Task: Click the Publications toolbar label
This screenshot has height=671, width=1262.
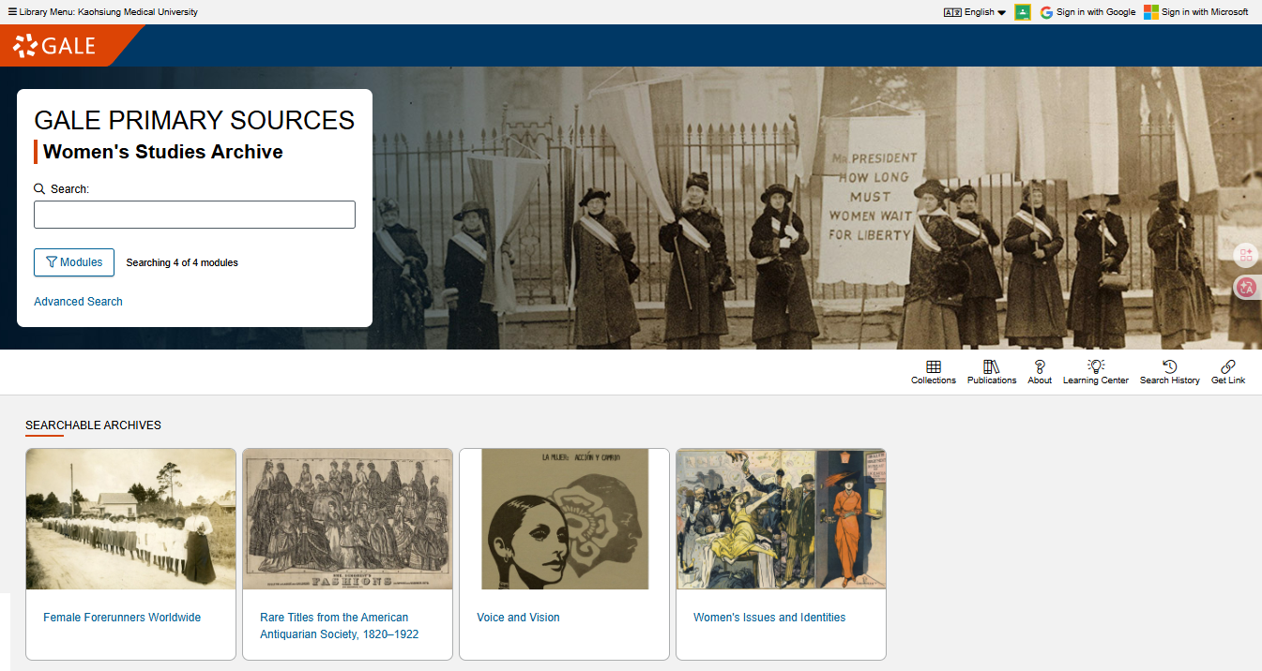Action: [x=992, y=380]
